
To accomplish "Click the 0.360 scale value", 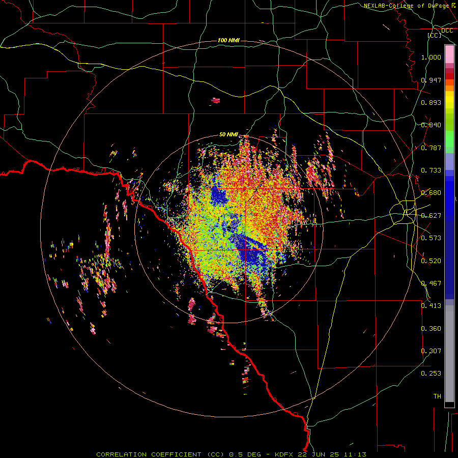I will coord(431,329).
